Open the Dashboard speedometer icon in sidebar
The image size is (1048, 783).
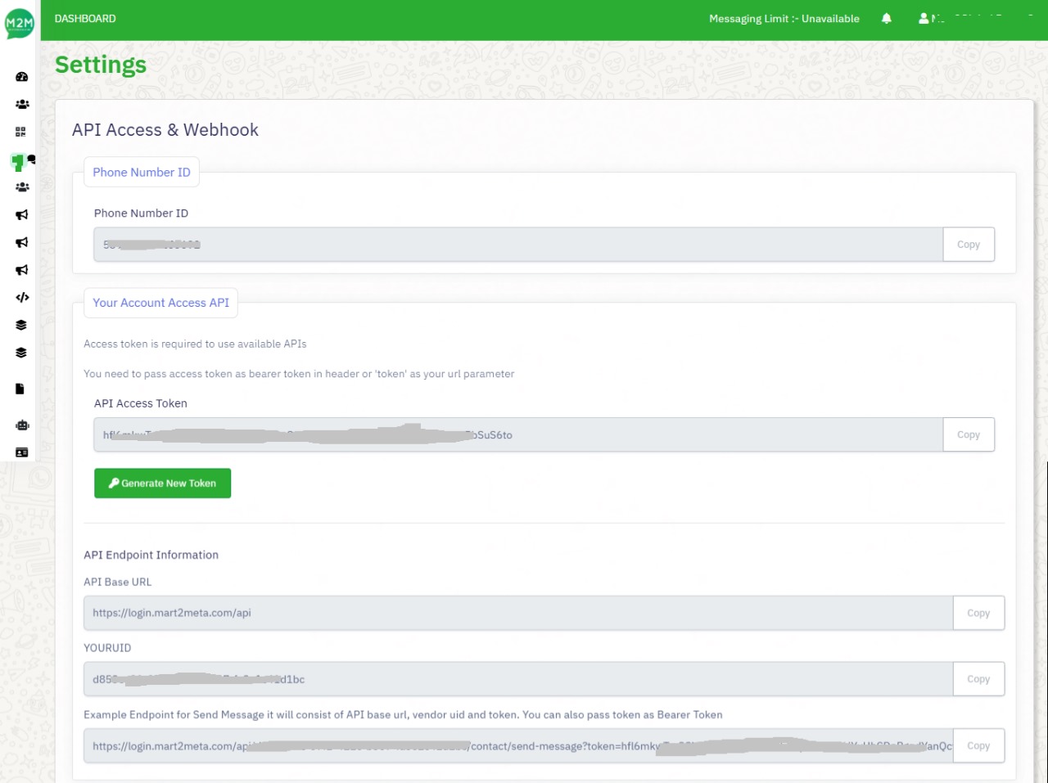tap(21, 76)
